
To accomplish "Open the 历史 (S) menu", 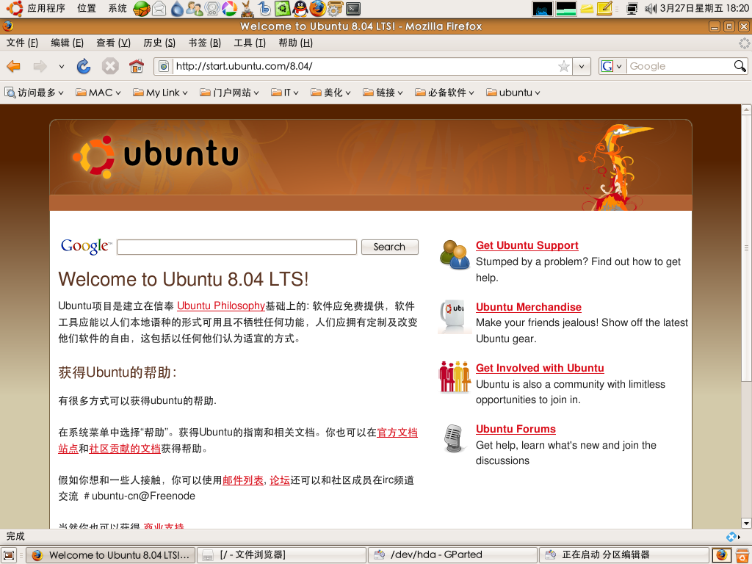I will tap(159, 43).
